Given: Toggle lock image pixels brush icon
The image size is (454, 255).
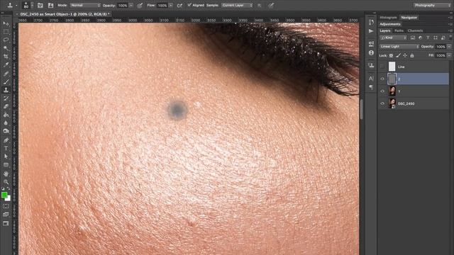Looking at the screenshot, I should pos(399,55).
